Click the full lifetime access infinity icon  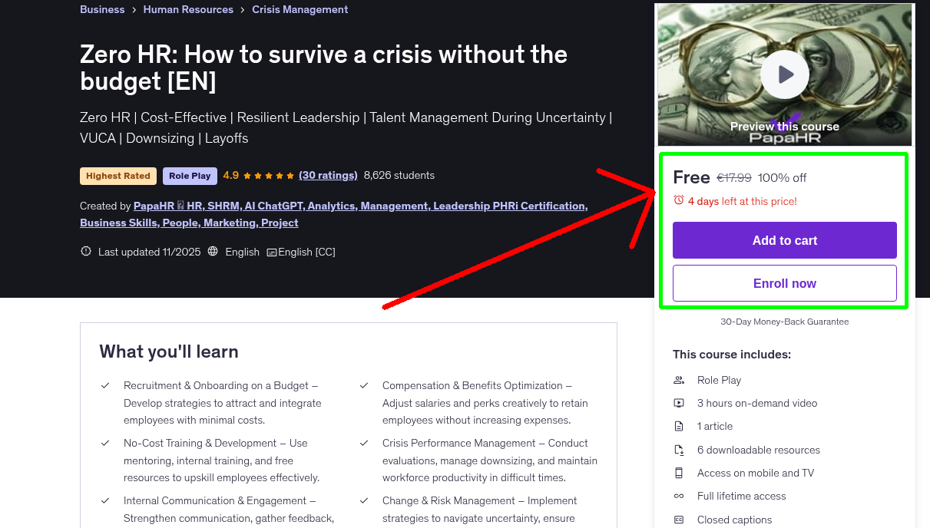point(679,496)
